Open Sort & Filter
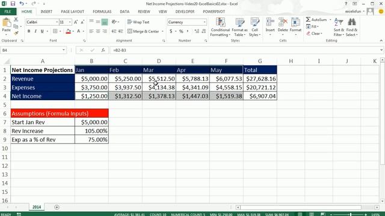 coord(339,28)
